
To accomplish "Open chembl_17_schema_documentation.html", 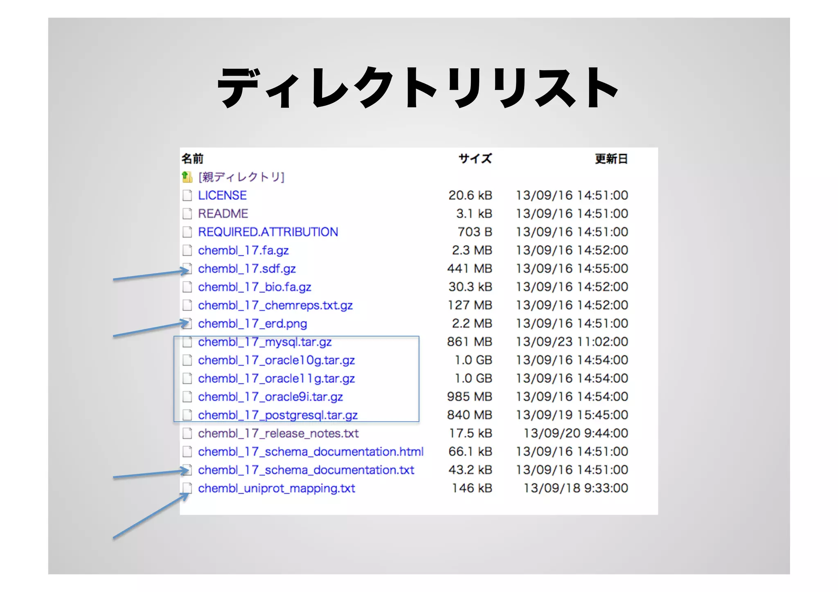I will 311,452.
